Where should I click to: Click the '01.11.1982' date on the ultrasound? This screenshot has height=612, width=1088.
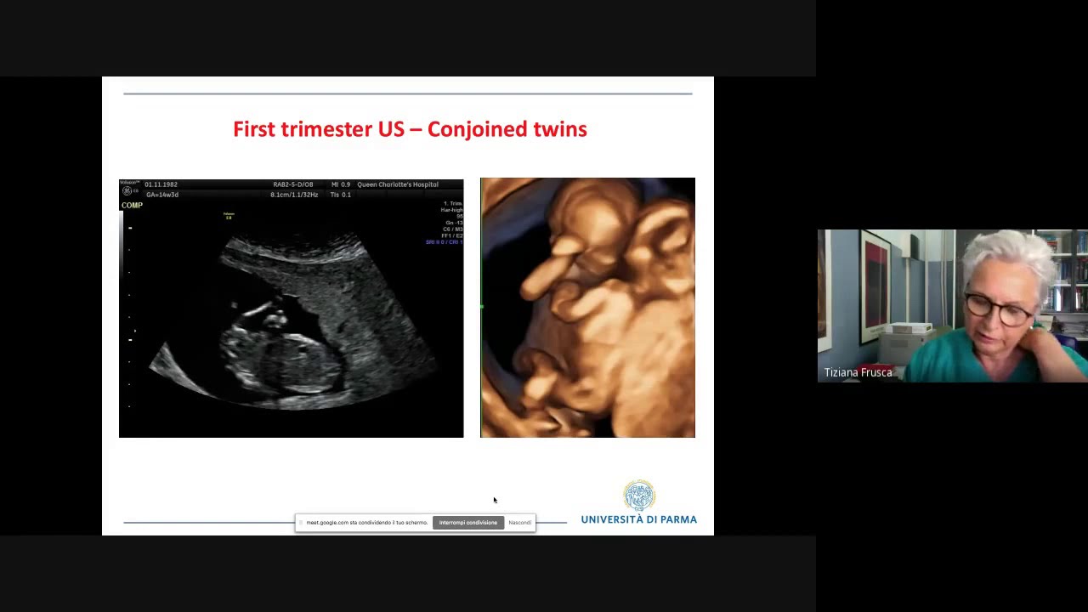point(161,184)
